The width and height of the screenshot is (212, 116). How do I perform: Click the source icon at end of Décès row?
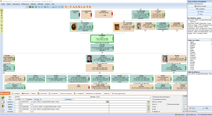pyautogui.click(x=149, y=109)
